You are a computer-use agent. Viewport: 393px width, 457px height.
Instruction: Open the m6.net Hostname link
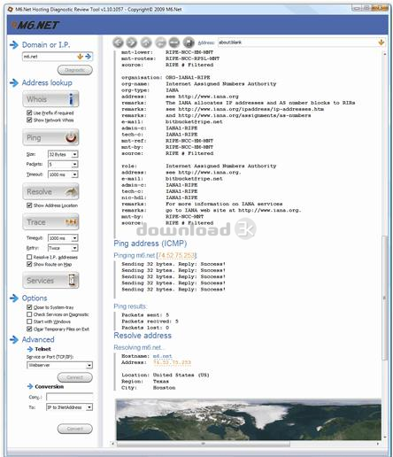click(x=162, y=356)
